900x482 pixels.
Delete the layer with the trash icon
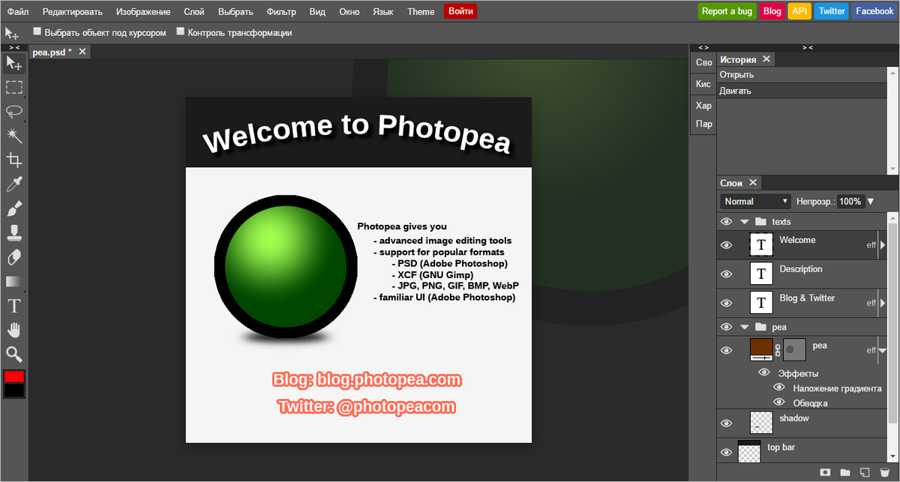885,472
